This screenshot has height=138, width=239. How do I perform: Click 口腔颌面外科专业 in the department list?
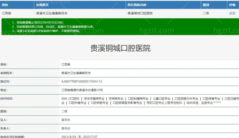point(186,99)
